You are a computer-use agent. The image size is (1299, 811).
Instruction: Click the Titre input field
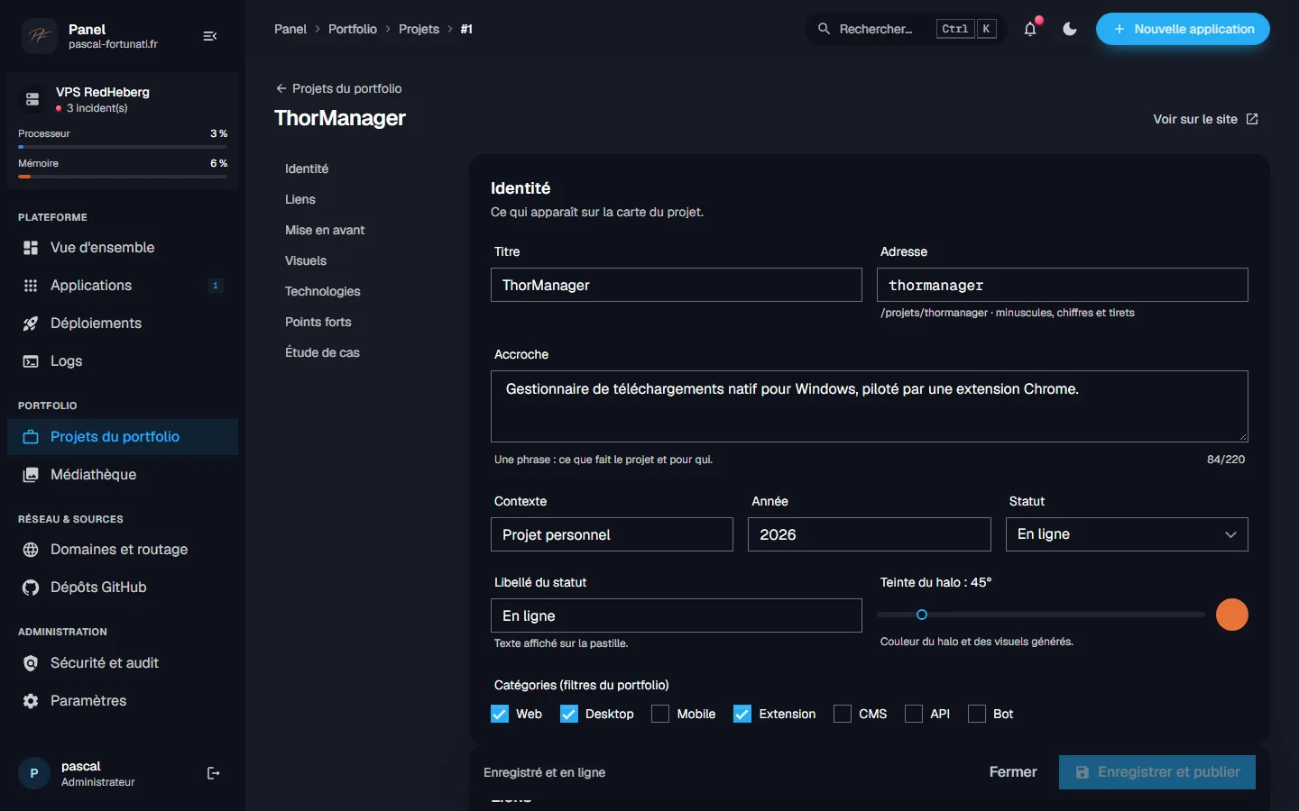pos(677,285)
